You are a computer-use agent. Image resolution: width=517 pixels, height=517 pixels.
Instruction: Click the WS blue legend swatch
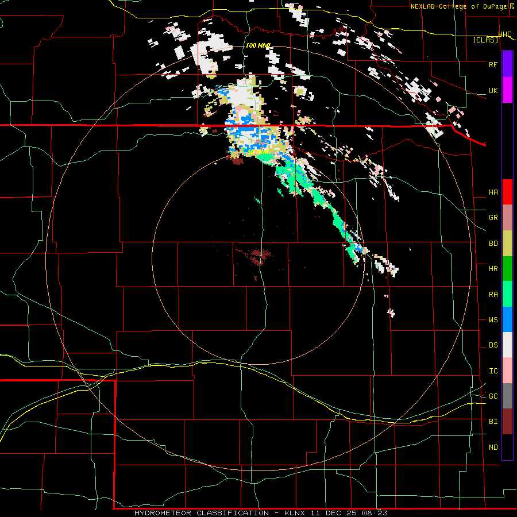(507, 319)
